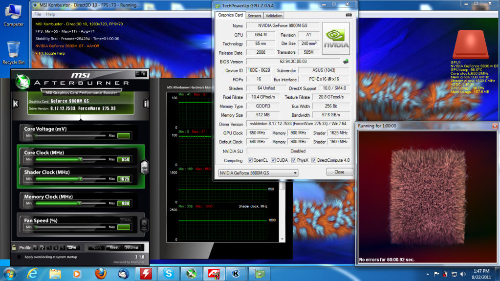Screen dimensions: 500x281
Task: Select profile slot 3 in Afterburner
Action: click(x=49, y=247)
